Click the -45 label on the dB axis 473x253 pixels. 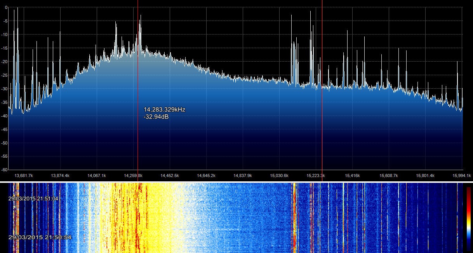[x=4, y=129]
